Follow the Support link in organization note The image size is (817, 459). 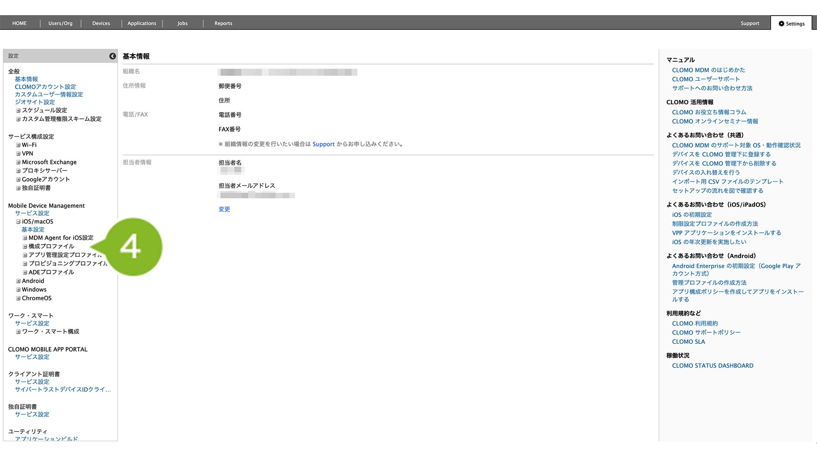coord(323,144)
